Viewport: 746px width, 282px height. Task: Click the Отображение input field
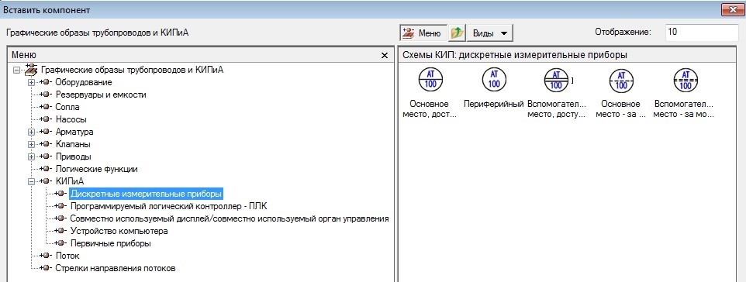pos(701,33)
